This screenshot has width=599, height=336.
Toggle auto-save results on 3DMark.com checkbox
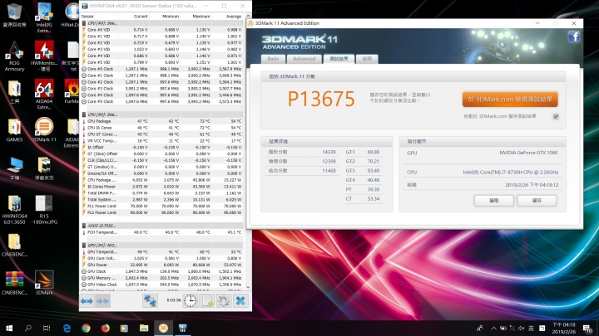tap(556, 117)
